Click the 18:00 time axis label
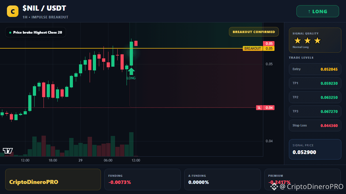Viewport: 346px width, 194px height. (x=53, y=160)
